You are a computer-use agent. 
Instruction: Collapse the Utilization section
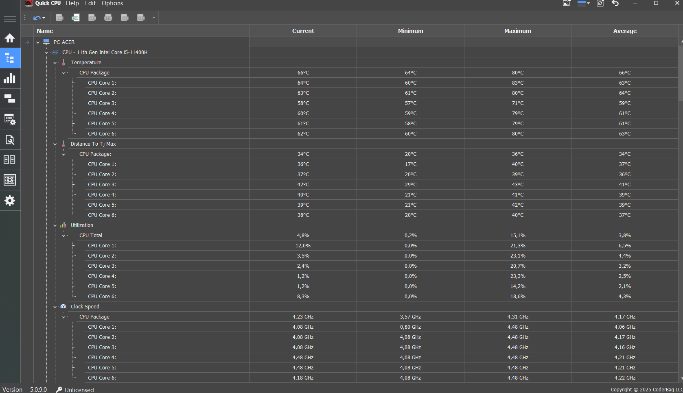55,225
